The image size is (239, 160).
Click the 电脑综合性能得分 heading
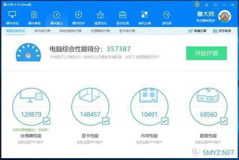(77, 49)
